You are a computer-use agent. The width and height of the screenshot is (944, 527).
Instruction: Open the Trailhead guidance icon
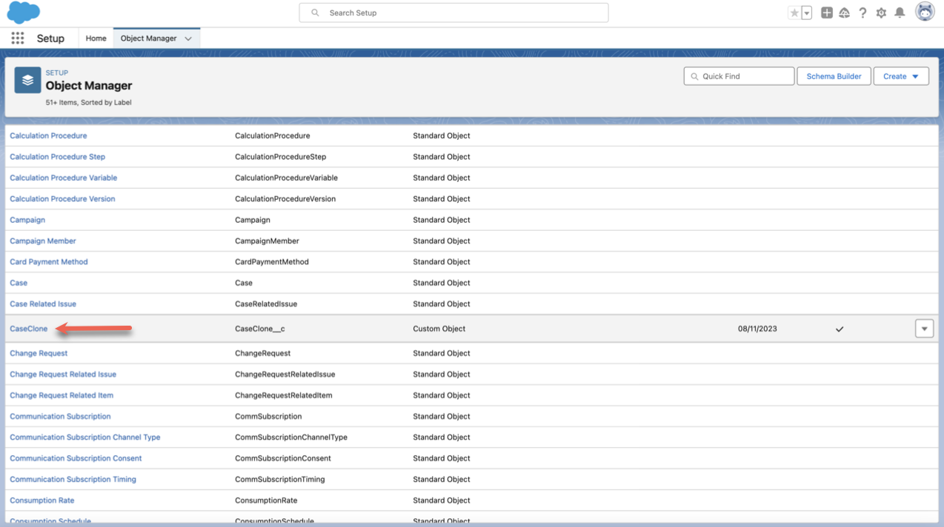tap(844, 13)
